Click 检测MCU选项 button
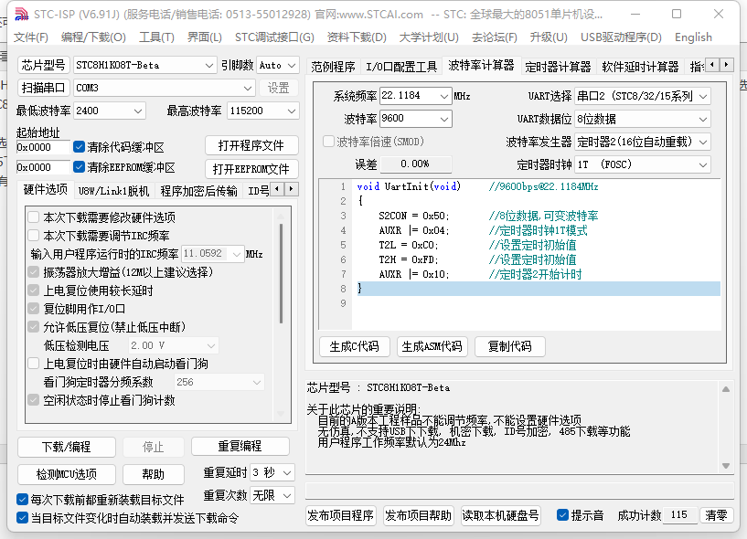Image resolution: width=747 pixels, height=539 pixels. (66, 474)
